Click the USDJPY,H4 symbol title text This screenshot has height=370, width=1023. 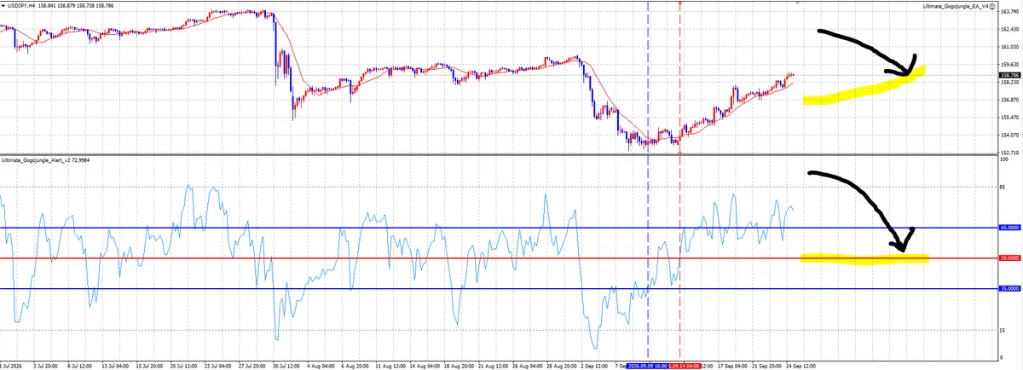[22, 7]
